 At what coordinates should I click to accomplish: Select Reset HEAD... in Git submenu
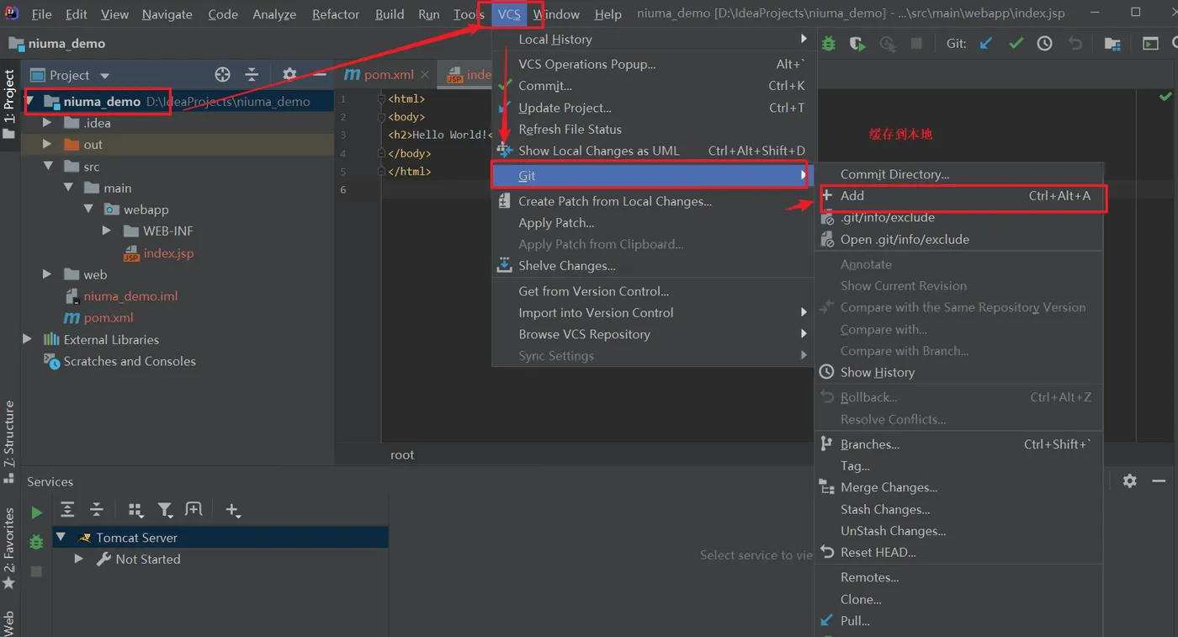click(x=960, y=552)
